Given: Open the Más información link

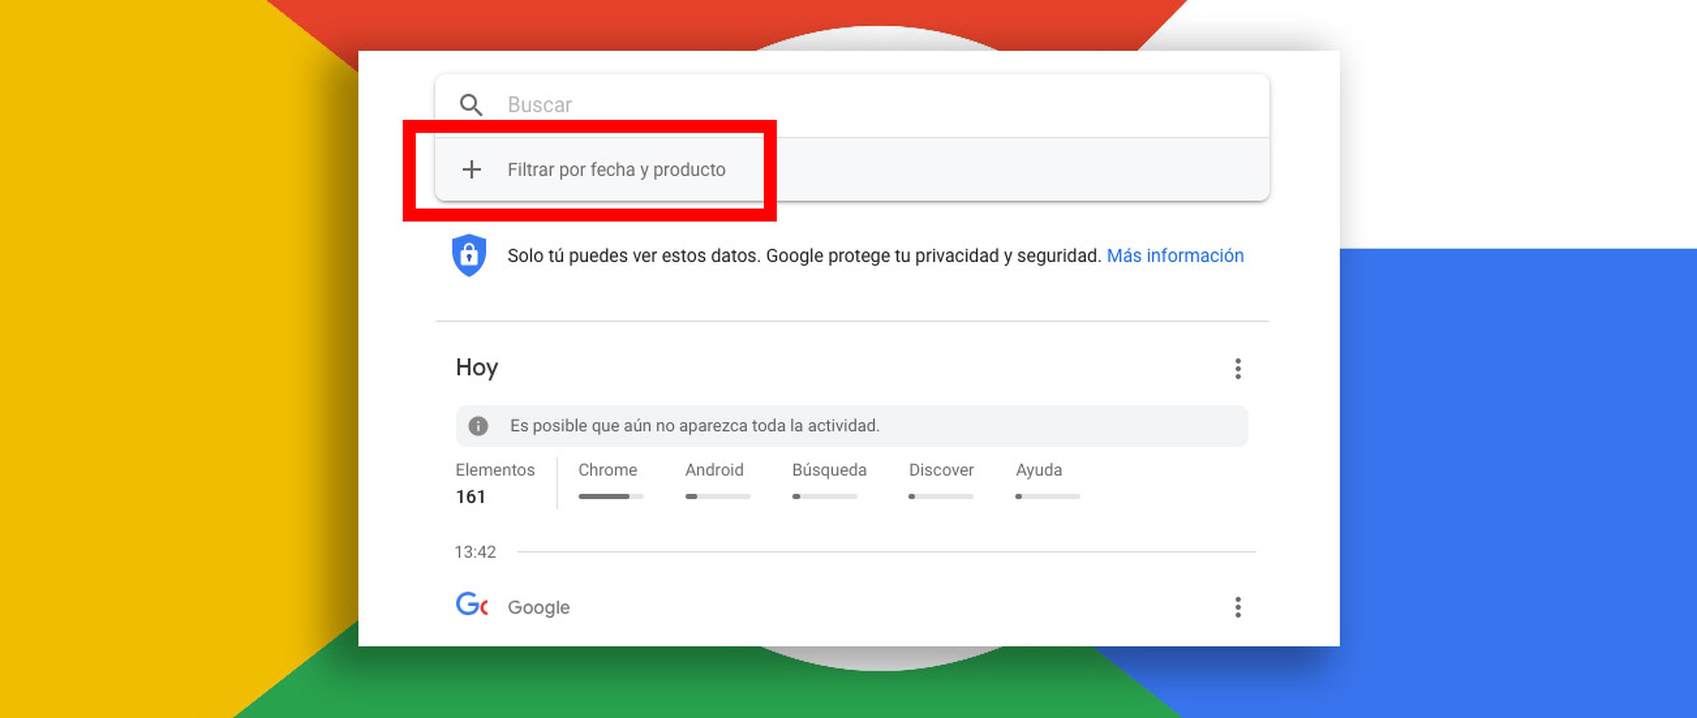Looking at the screenshot, I should 1175,255.
